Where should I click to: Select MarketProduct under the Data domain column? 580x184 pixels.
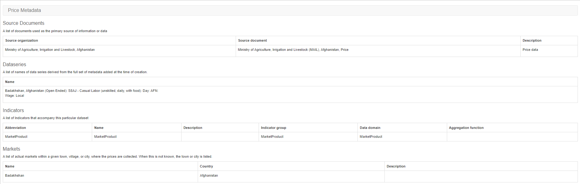click(x=371, y=137)
